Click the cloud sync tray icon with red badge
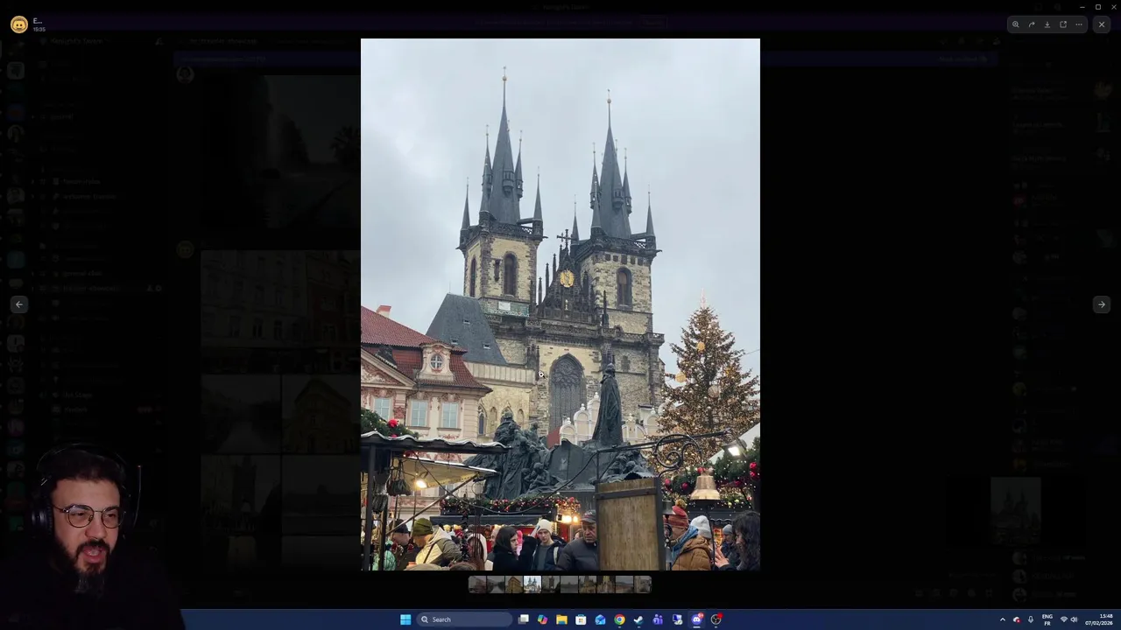The image size is (1121, 630). pos(1017,619)
